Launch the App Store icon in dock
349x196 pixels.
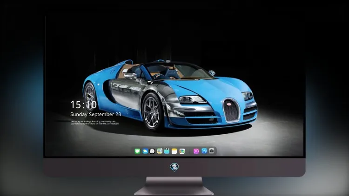pos(204,151)
